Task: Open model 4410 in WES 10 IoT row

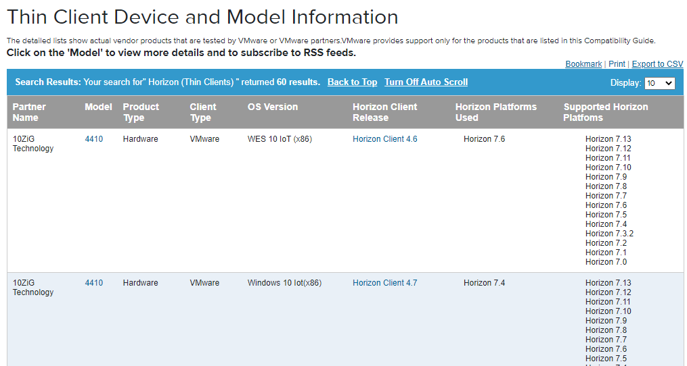Action: click(94, 139)
